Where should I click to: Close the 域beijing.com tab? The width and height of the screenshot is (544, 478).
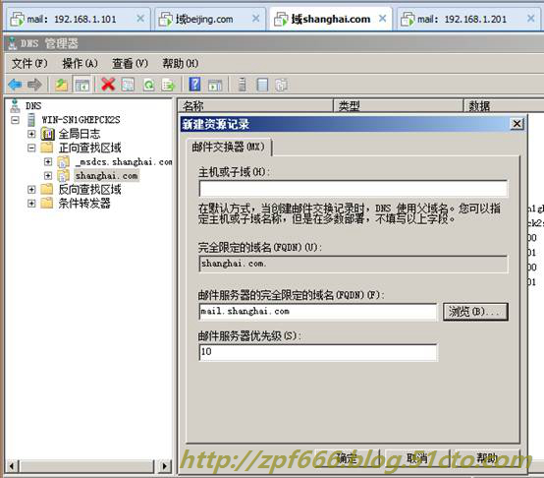[255, 19]
